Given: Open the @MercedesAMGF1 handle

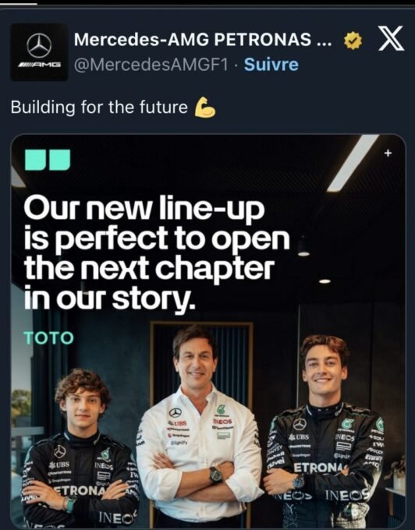Looking at the screenshot, I should pyautogui.click(x=151, y=65).
